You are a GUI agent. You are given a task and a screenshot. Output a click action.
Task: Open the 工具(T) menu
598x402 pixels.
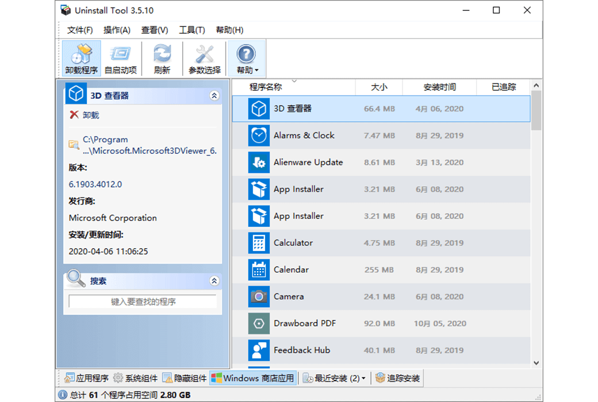(192, 30)
